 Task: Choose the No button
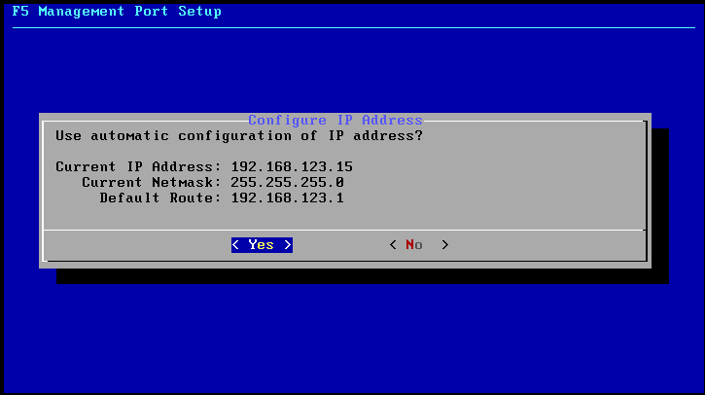coord(418,245)
